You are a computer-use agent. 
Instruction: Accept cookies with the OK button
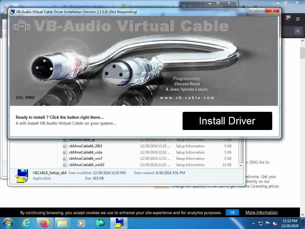pyautogui.click(x=232, y=212)
